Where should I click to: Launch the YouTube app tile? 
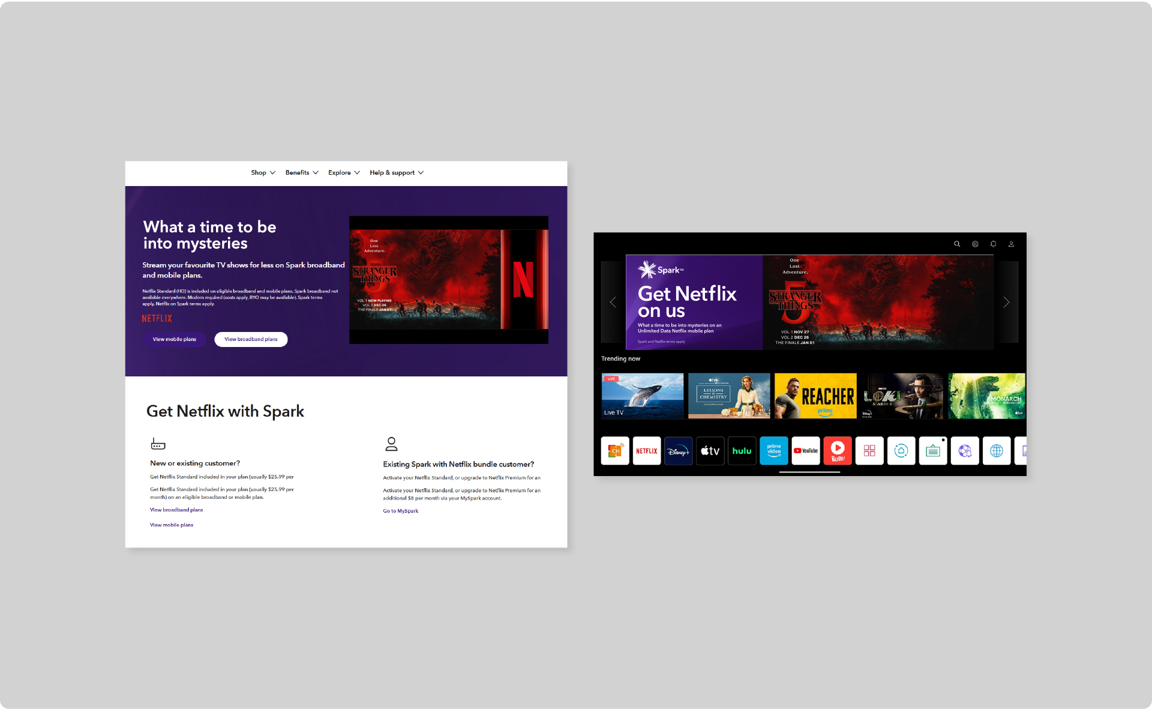pos(806,451)
